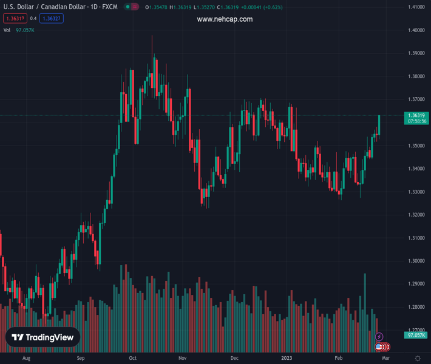Open the US flag economic event marker

pyautogui.click(x=379, y=347)
